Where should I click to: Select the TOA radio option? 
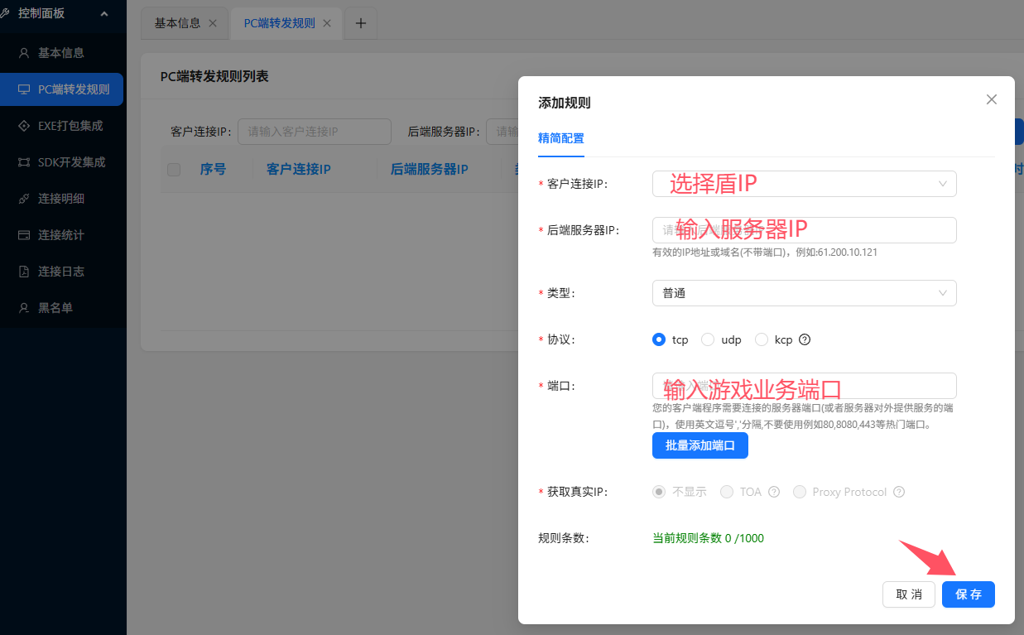(x=727, y=492)
